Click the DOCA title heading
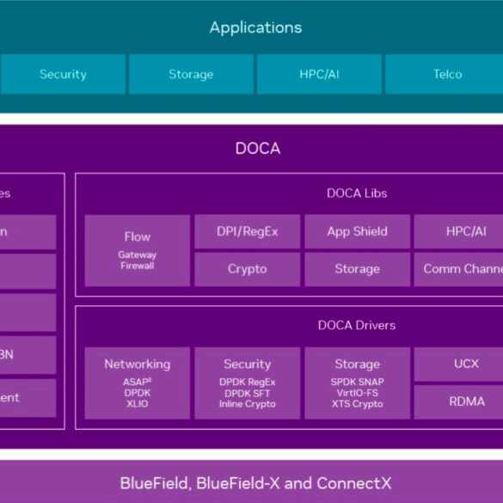This screenshot has width=503, height=503. (x=258, y=149)
